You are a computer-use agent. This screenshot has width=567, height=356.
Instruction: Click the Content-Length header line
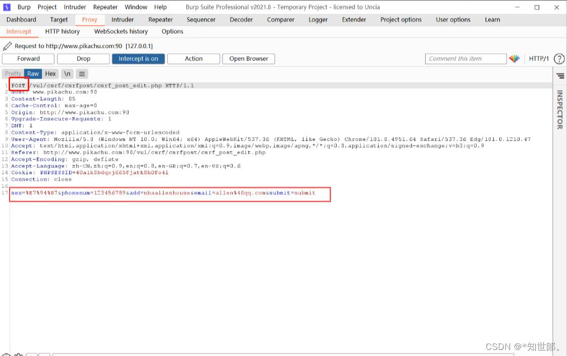click(x=43, y=99)
